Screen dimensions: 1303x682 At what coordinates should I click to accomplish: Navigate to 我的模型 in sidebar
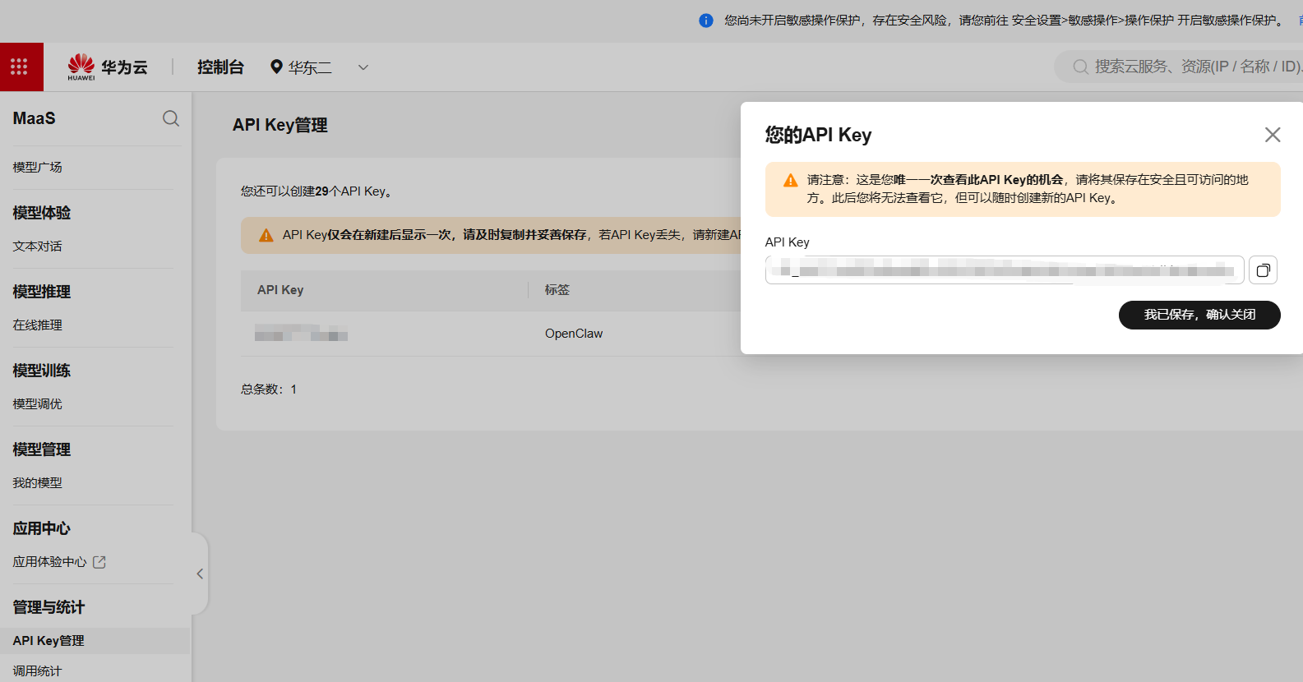pos(38,482)
